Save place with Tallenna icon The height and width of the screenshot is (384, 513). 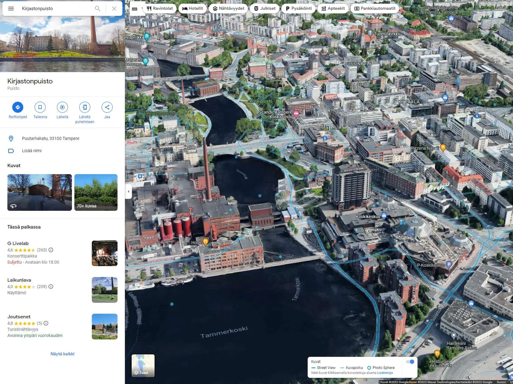[x=40, y=107]
